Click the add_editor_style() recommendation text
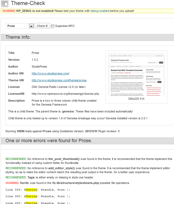174x204 pixels. tap(88, 170)
